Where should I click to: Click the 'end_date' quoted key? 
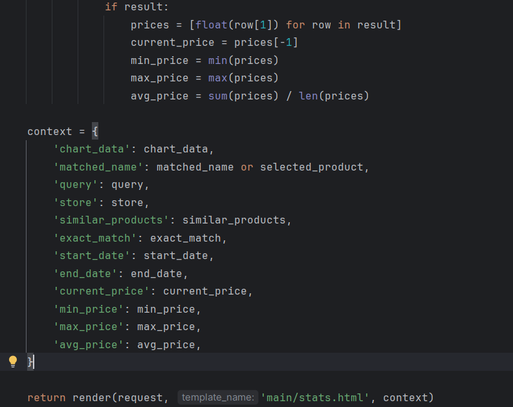tap(85, 274)
